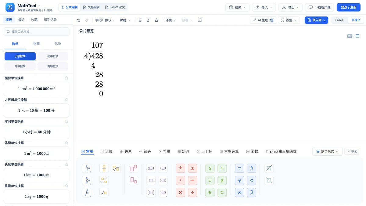The width and height of the screenshot is (366, 206).
Task: Open the 导出 export dropdown
Action: (x=290, y=7)
